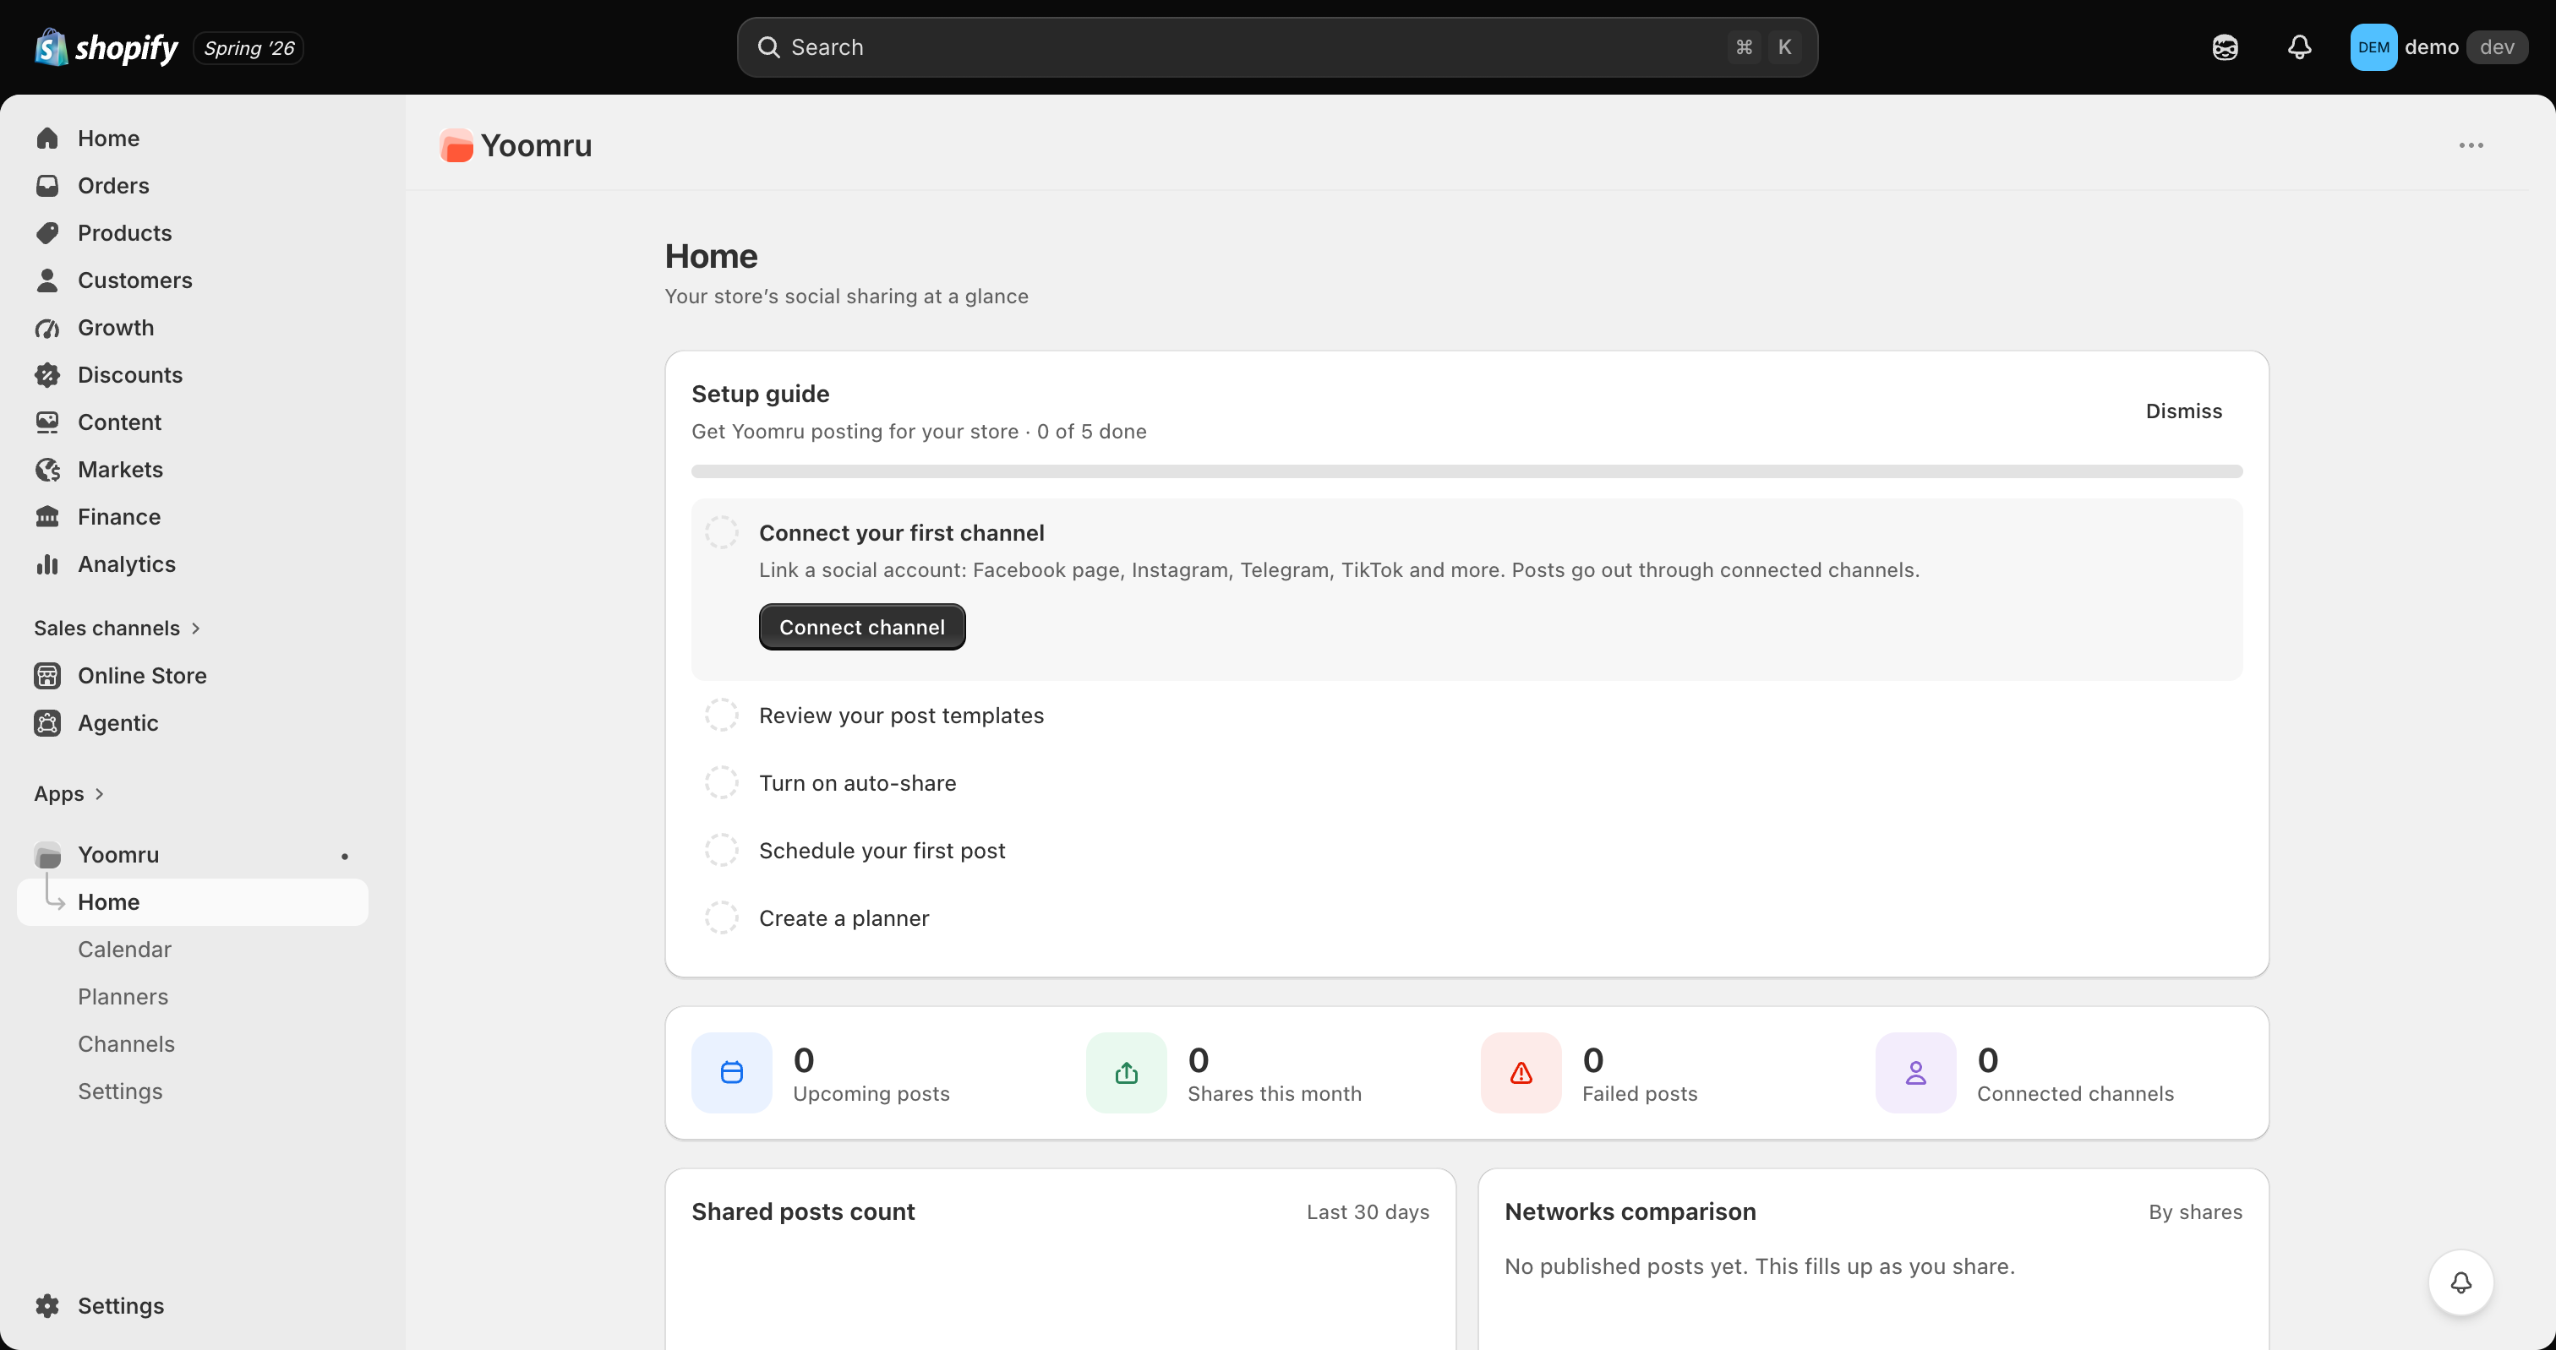Click the 'Last 30 days' label
2556x1350 pixels.
point(1368,1211)
